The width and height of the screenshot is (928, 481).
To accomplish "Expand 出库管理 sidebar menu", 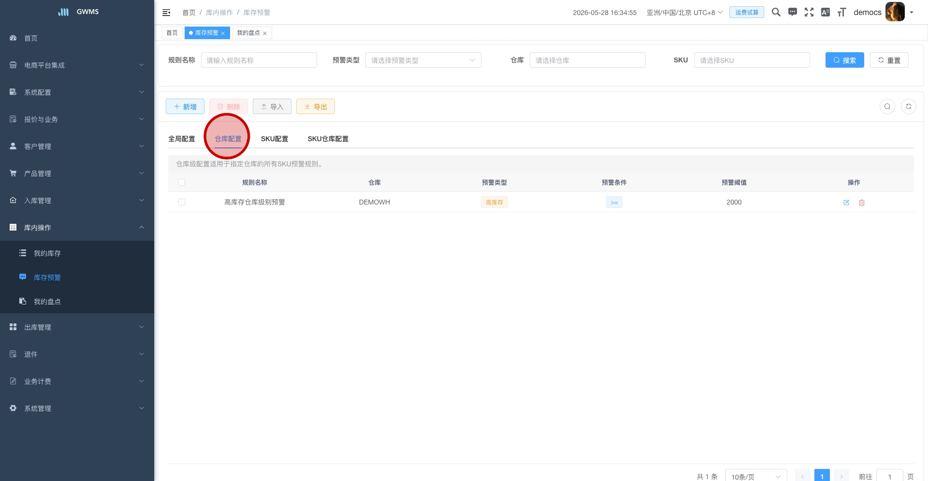I will coord(77,327).
